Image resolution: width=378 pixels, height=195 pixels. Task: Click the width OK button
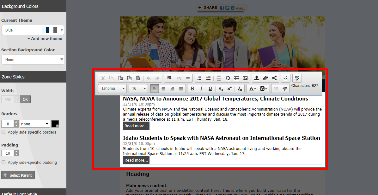(25, 100)
